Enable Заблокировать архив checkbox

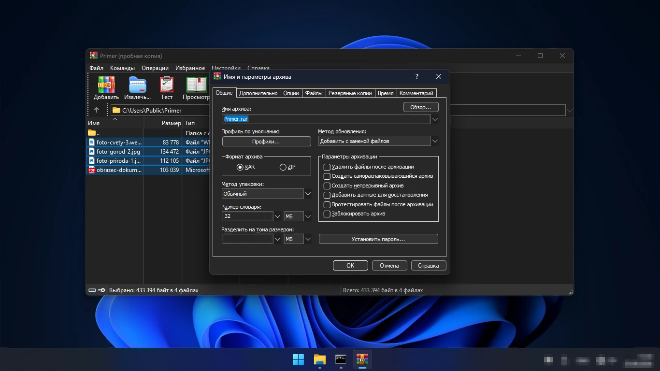point(327,214)
